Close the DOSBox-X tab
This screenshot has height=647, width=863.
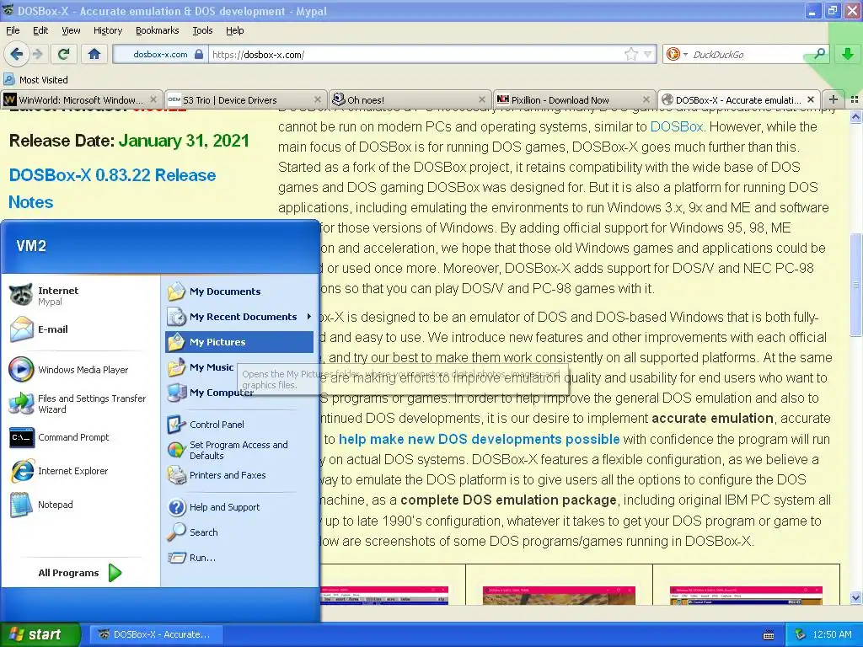tap(811, 99)
